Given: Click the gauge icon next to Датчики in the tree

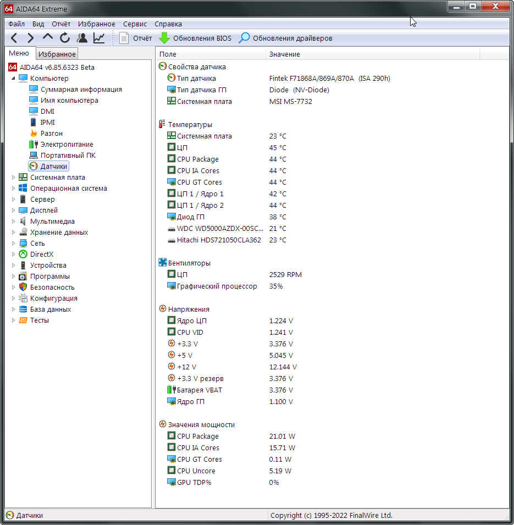Looking at the screenshot, I should point(34,166).
